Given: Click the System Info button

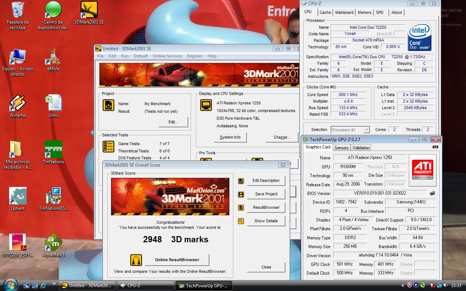Looking at the screenshot, I should click(x=230, y=137).
